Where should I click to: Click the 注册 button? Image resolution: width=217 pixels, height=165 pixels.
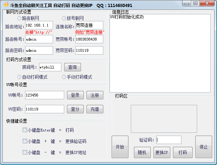(95, 95)
